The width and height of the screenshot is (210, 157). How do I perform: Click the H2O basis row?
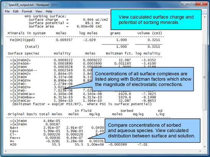pyautogui.click(x=79, y=144)
